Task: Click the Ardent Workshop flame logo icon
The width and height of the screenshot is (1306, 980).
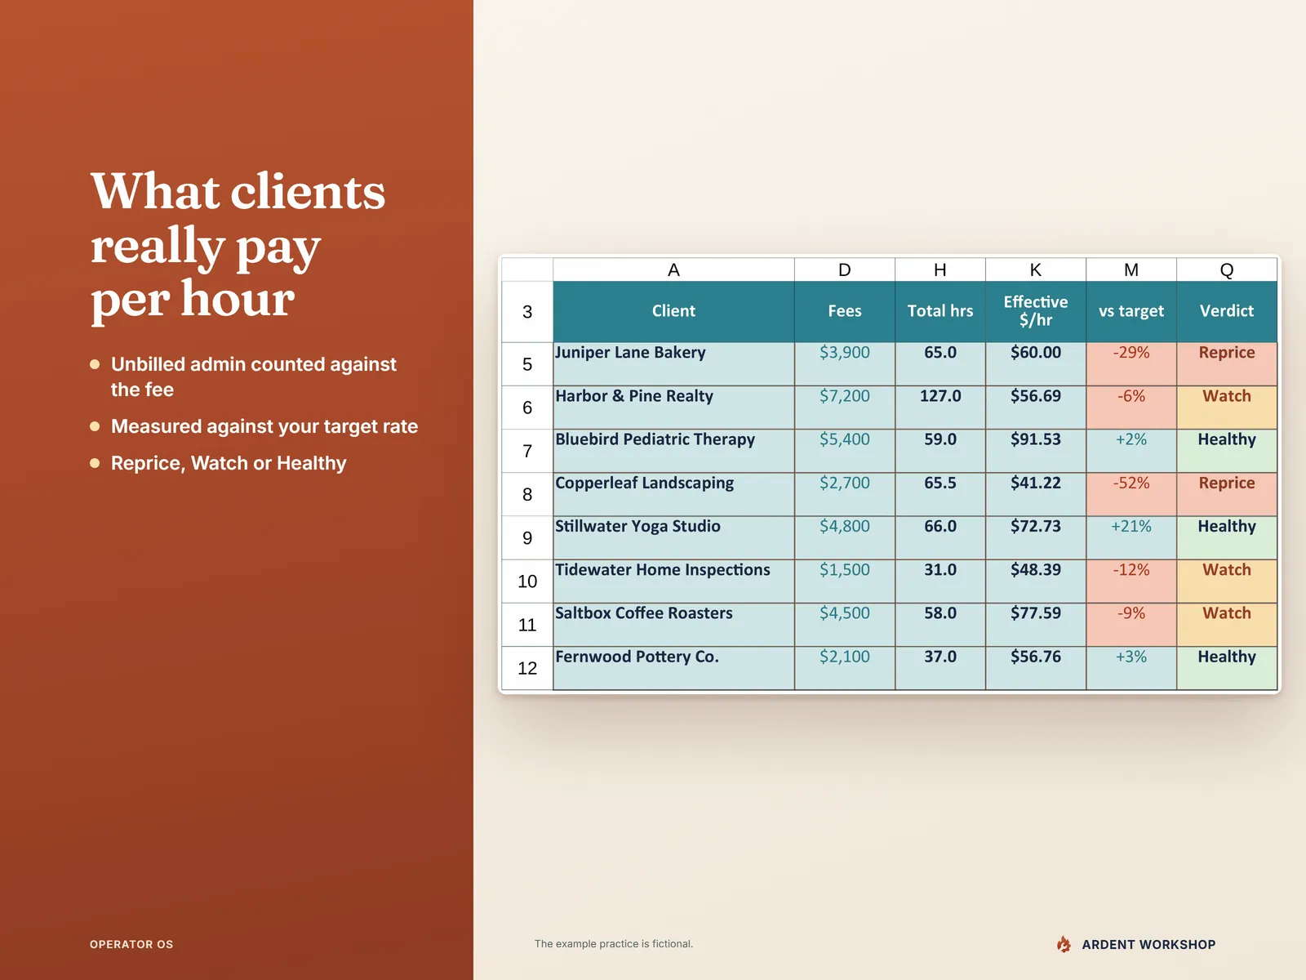Action: point(1064,944)
